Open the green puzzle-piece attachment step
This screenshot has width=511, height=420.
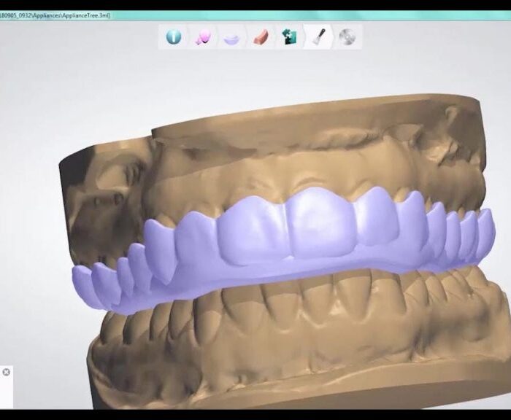(289, 36)
